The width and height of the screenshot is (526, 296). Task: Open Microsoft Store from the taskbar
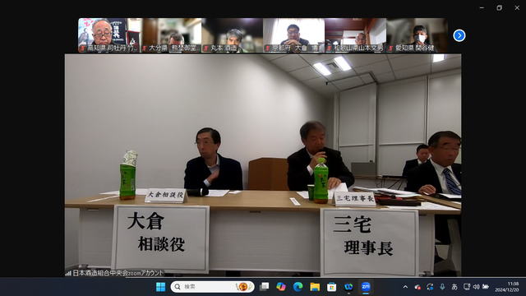(x=331, y=287)
